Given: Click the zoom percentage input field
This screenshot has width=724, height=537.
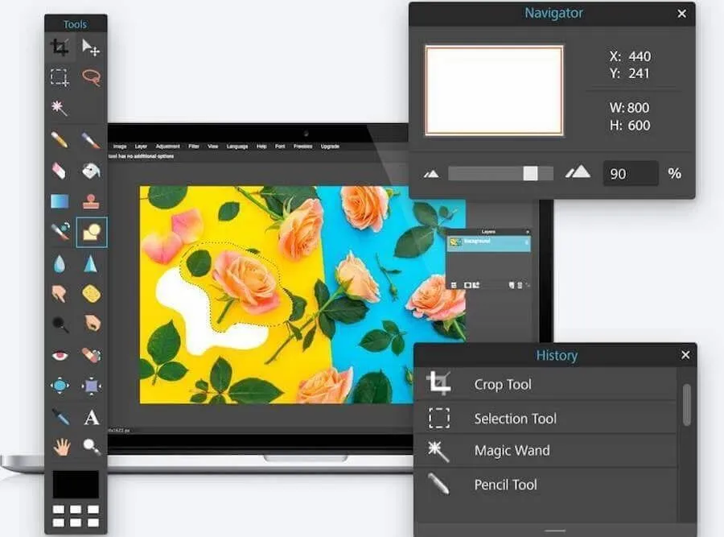Looking at the screenshot, I should point(630,173).
